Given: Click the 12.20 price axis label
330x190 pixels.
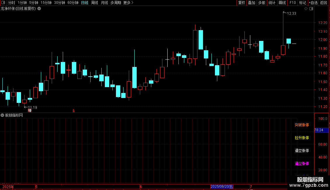Looking at the screenshot, I should (x=323, y=23).
